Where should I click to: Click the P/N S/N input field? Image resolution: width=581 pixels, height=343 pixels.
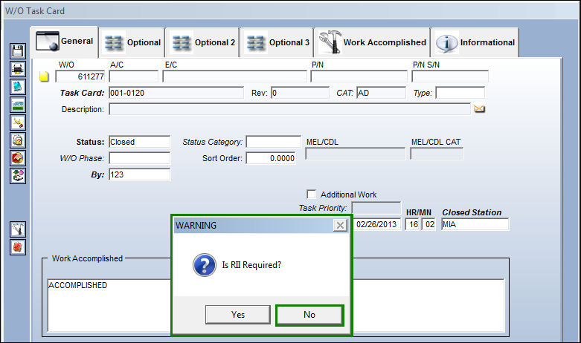coord(450,76)
